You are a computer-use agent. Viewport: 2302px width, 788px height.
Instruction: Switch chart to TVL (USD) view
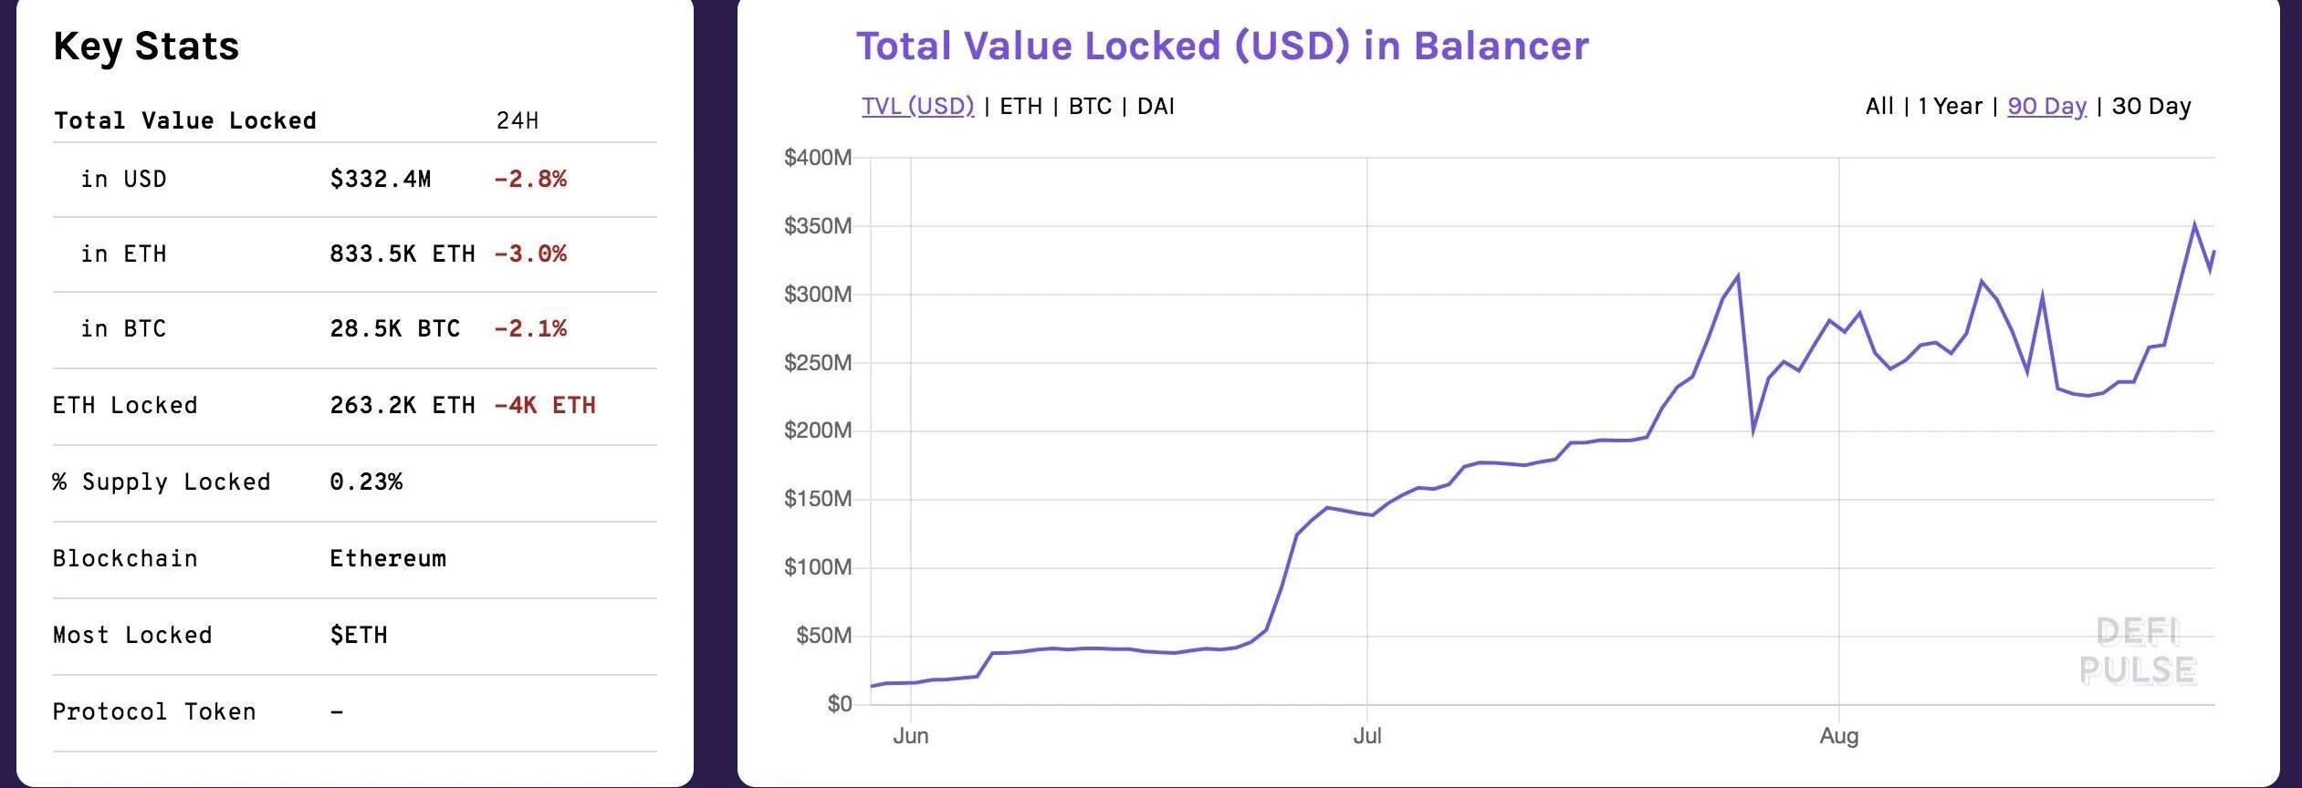[x=917, y=107]
